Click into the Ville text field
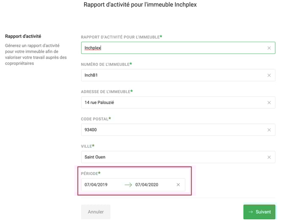The image size is (283, 221). coord(169,157)
